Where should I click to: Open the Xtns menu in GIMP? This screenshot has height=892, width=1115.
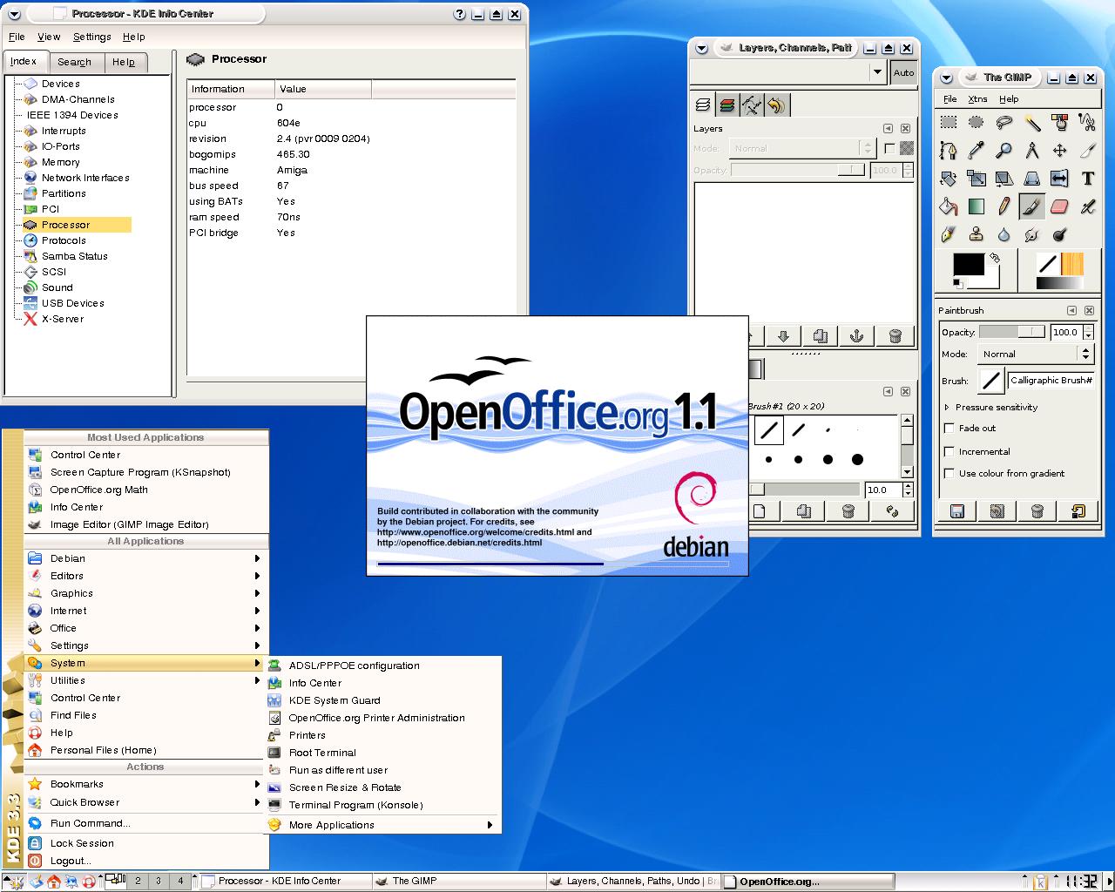(977, 99)
